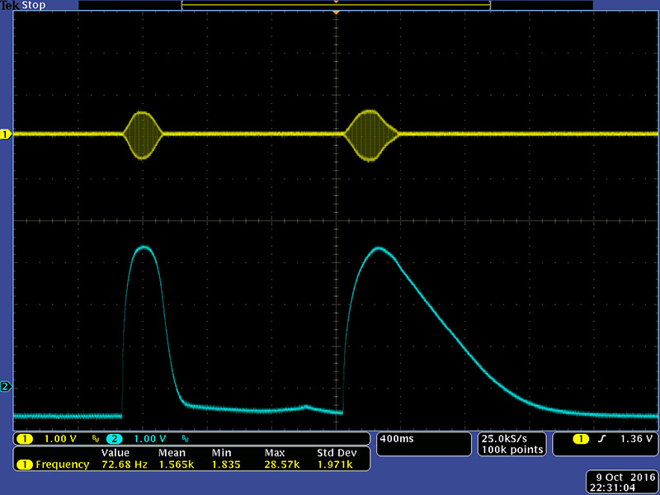This screenshot has width=660, height=495.
Task: Click the Frequency measurement label
Action: pyautogui.click(x=63, y=464)
